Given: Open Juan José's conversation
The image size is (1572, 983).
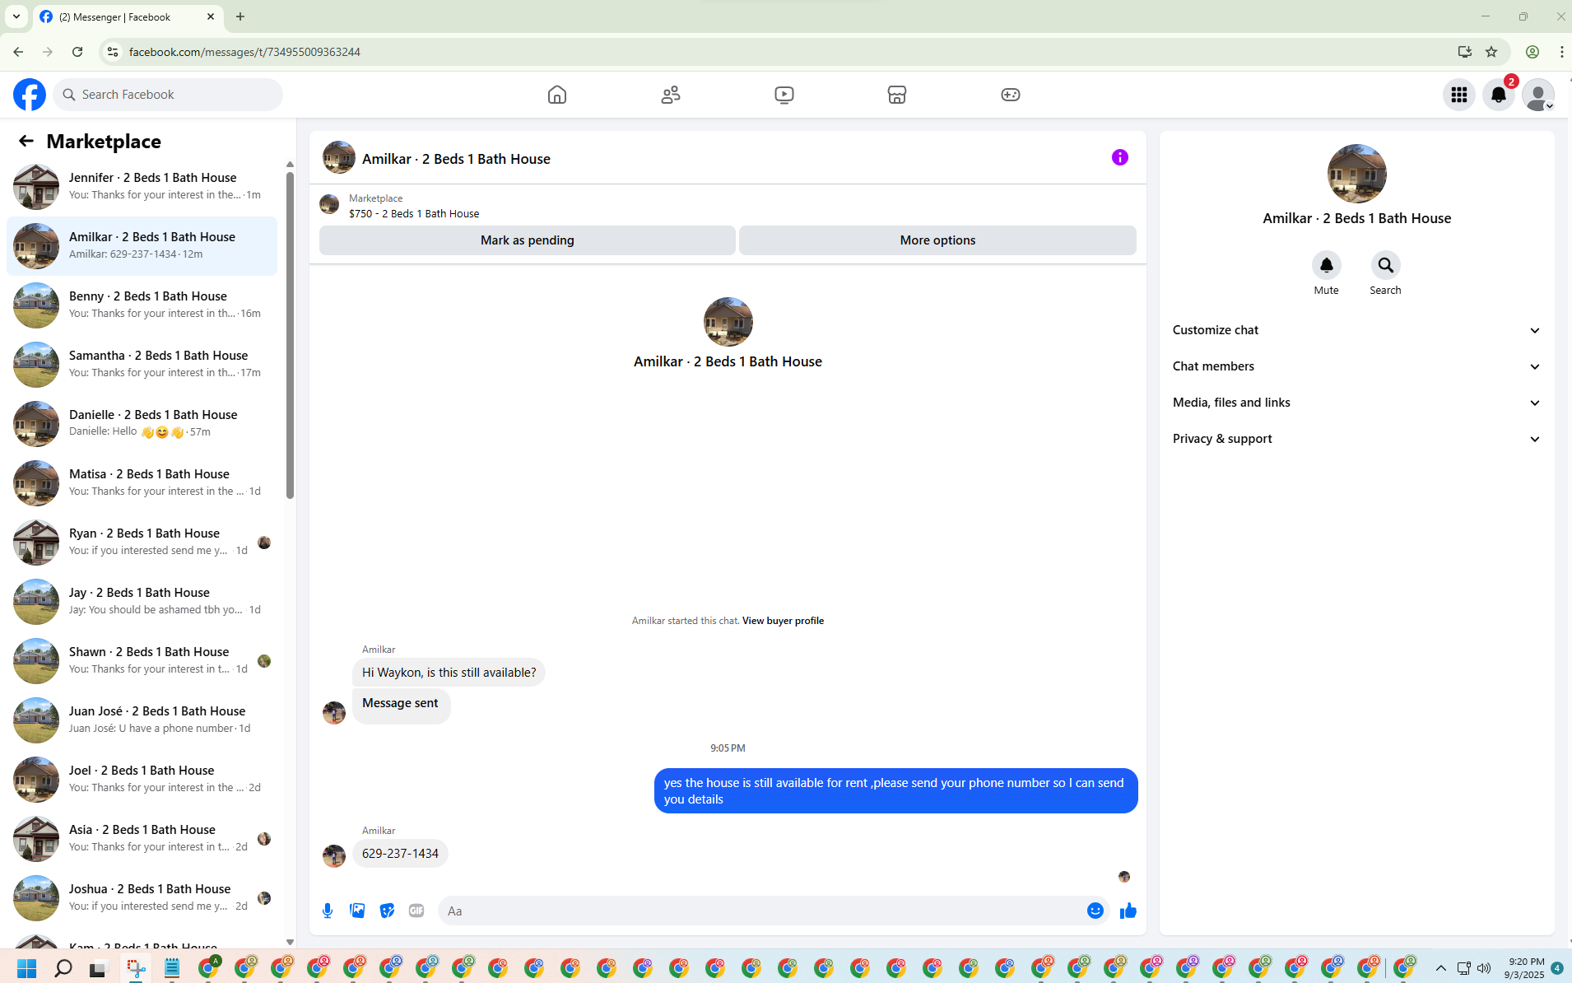Looking at the screenshot, I should click(142, 720).
